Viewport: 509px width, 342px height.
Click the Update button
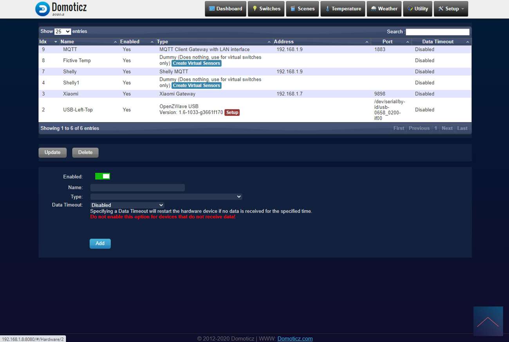(x=52, y=153)
